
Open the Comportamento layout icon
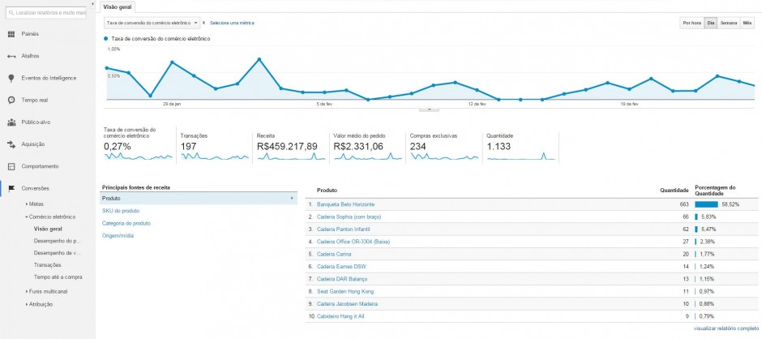11,166
